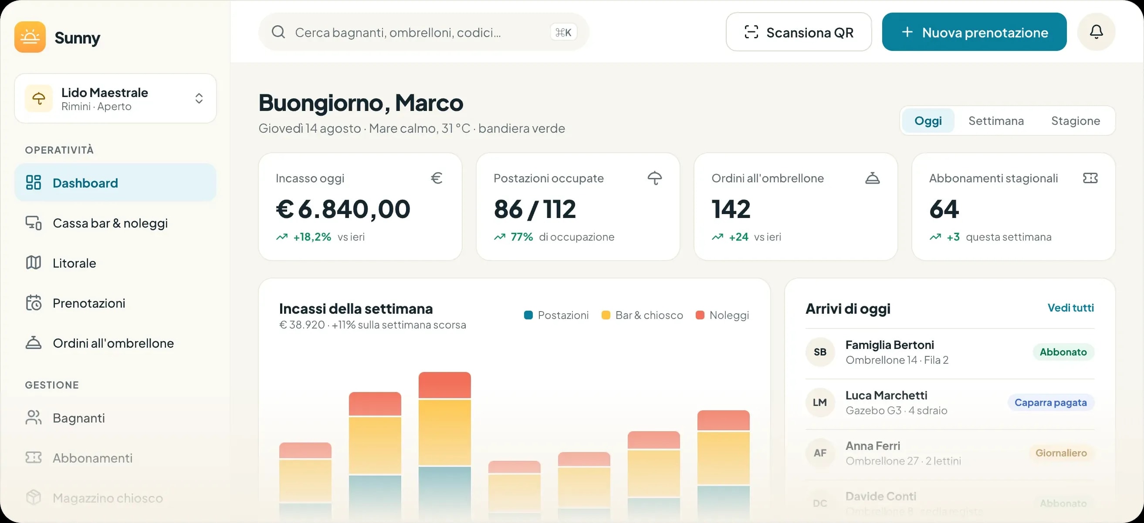Open the Vedi tutti link

1070,308
